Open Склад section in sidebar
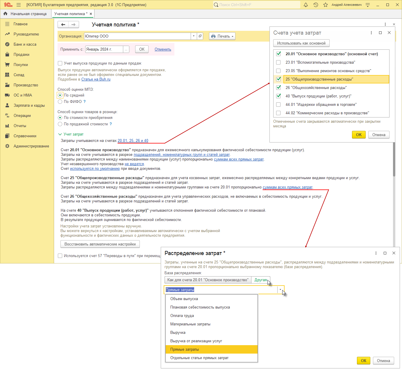402x369 pixels. [19, 75]
